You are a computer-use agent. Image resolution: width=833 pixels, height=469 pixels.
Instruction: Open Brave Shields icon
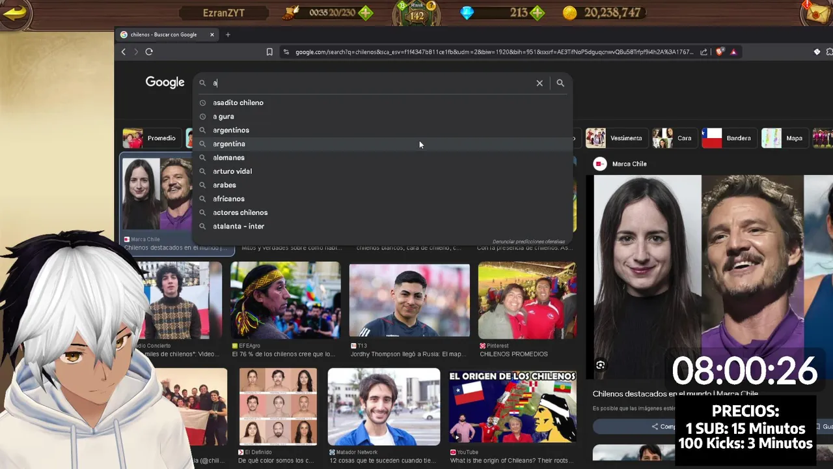720,52
